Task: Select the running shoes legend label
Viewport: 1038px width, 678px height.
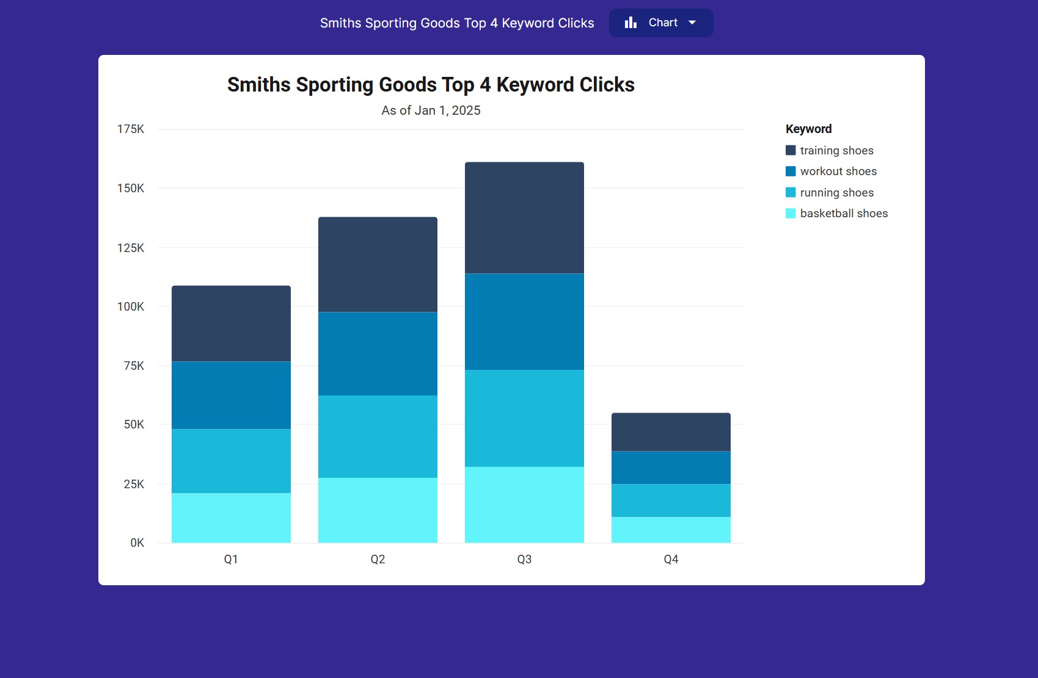Action: tap(837, 193)
